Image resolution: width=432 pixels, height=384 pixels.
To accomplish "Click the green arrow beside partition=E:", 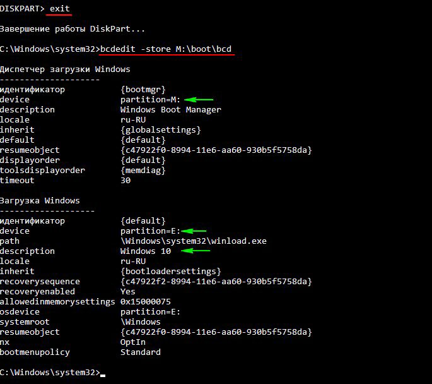I will click(x=194, y=231).
